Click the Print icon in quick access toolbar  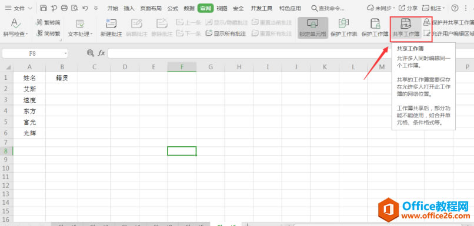[x=64, y=8]
